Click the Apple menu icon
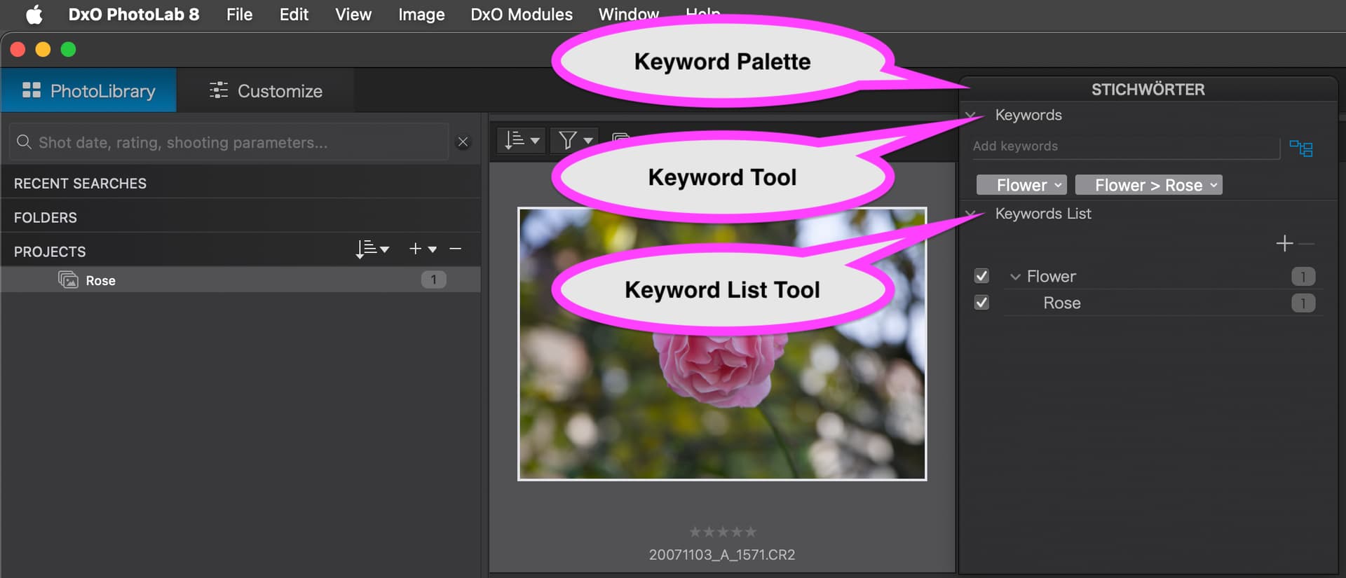Viewport: 1346px width, 578px height. 34,15
